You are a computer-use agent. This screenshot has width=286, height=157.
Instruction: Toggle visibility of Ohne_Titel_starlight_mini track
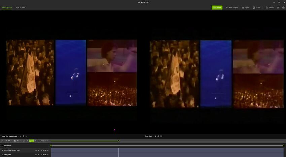pos(36,150)
